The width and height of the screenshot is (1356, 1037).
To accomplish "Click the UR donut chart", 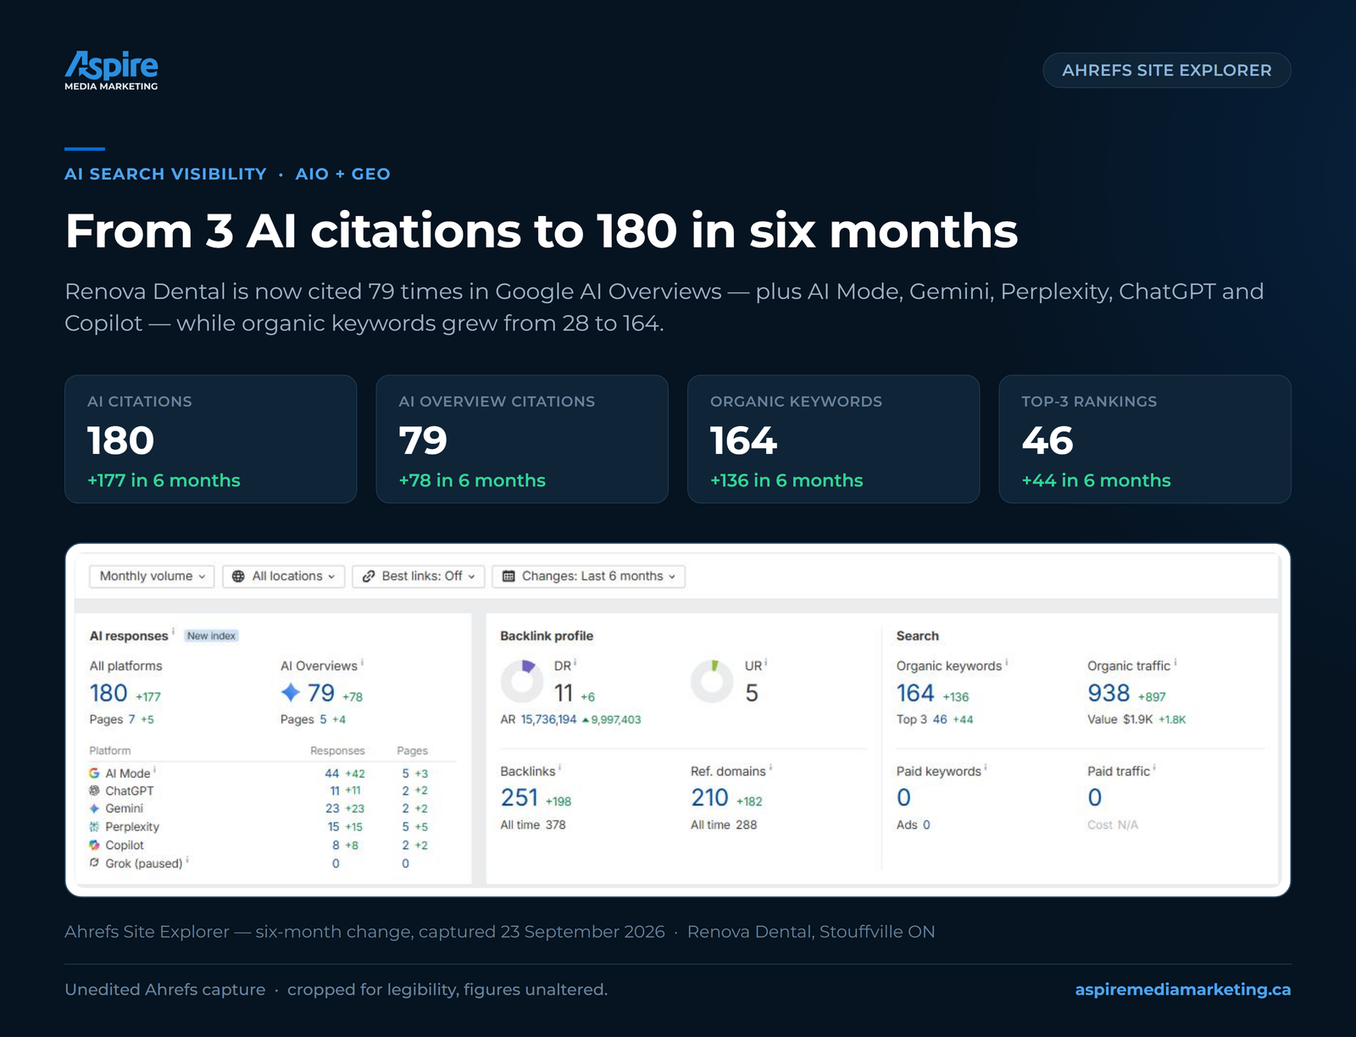I will pyautogui.click(x=712, y=680).
